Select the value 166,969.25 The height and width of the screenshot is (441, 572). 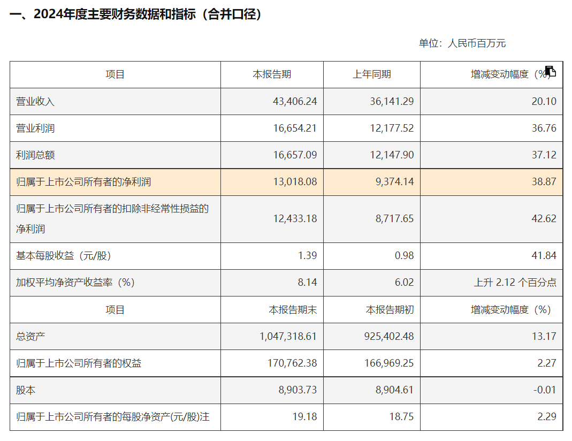[389, 363]
